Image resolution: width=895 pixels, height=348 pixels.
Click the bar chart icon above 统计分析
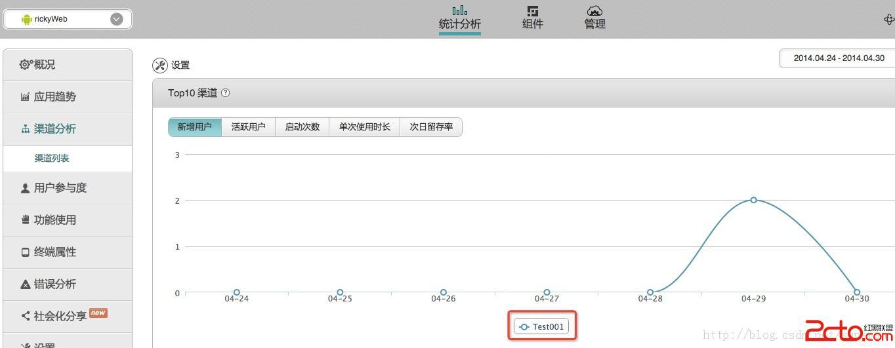[460, 10]
